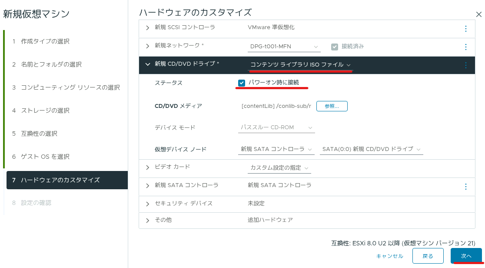Go to step 5 互換性の選択

[35, 134]
